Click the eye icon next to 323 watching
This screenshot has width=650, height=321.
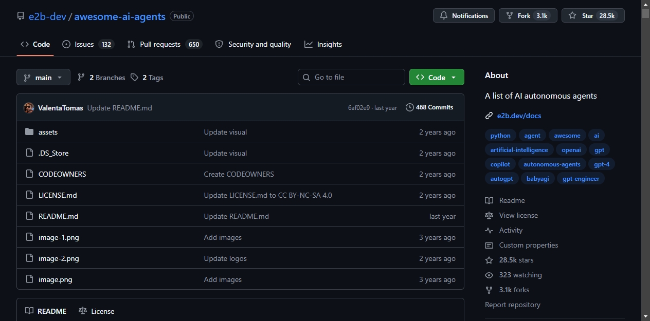click(x=489, y=275)
